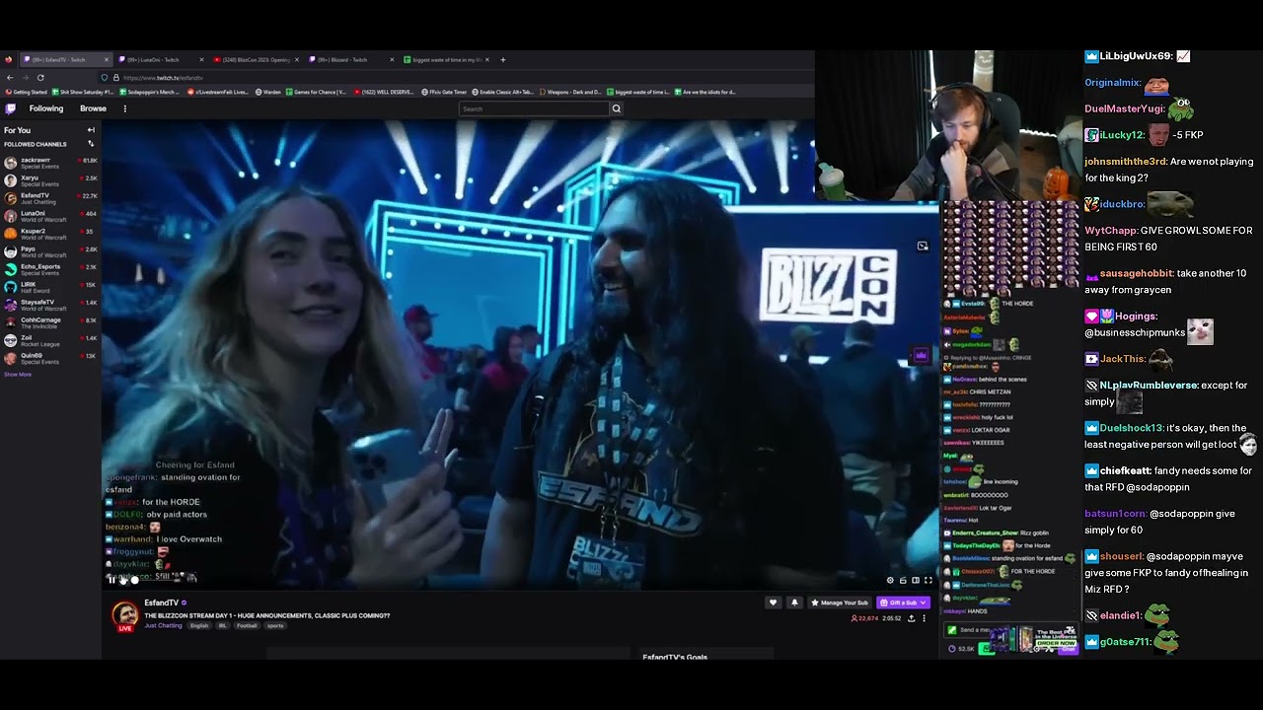The width and height of the screenshot is (1263, 710).
Task: Open Getting Started bookmark
Action: click(26, 92)
